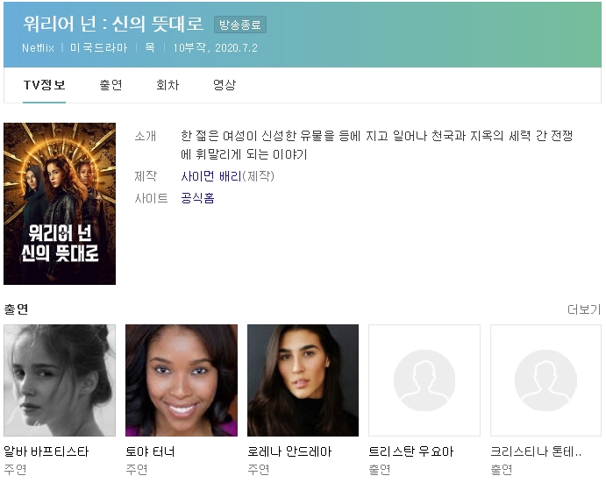The image size is (606, 483).
Task: Click the 출연 section heading
Action: click(x=16, y=309)
